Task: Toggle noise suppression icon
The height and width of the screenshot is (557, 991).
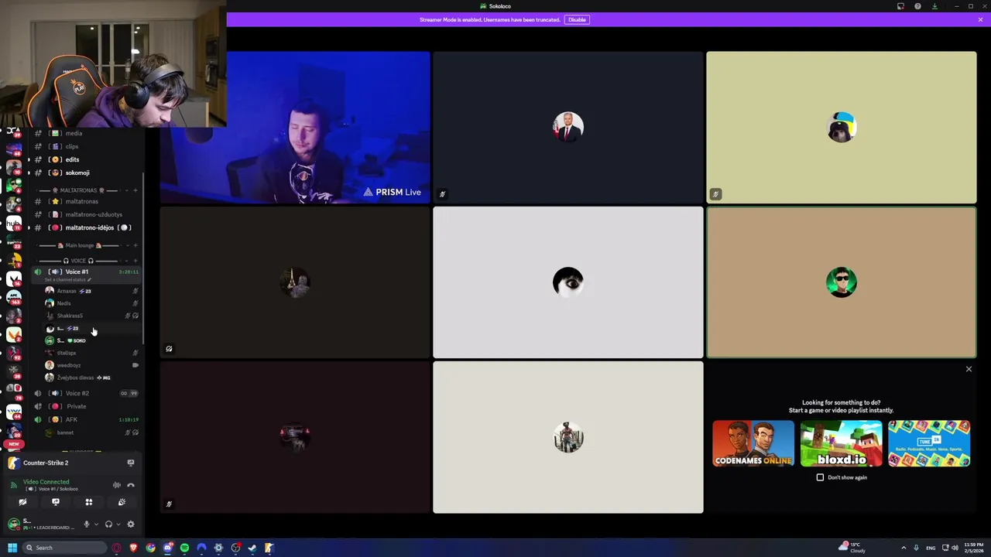Action: coord(117,485)
